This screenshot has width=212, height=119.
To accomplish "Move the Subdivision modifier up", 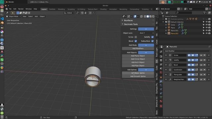I will pyautogui.click(x=201, y=70).
